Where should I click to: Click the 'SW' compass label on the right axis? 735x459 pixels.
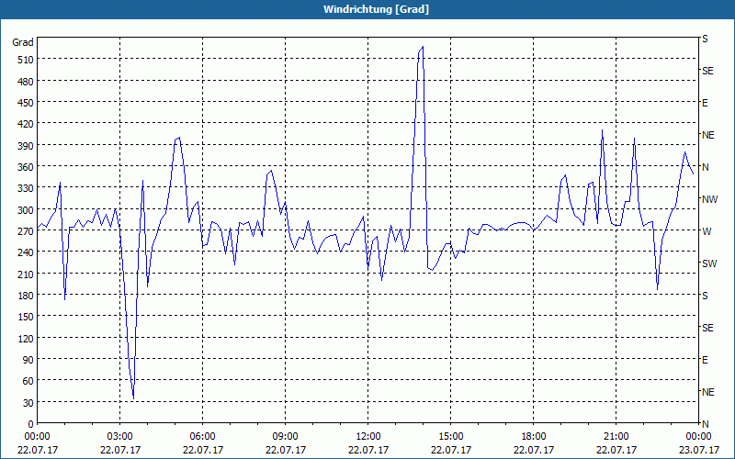(709, 263)
